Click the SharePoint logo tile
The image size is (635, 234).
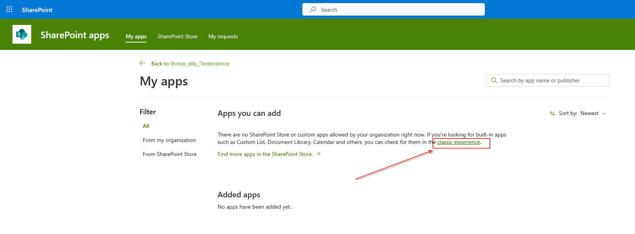point(22,34)
